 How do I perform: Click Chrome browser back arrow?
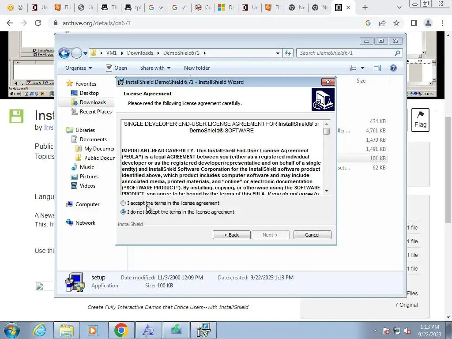coord(10,23)
